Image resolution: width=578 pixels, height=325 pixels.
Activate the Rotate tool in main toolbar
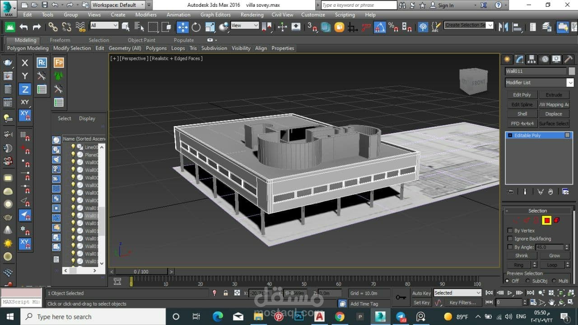(196, 27)
